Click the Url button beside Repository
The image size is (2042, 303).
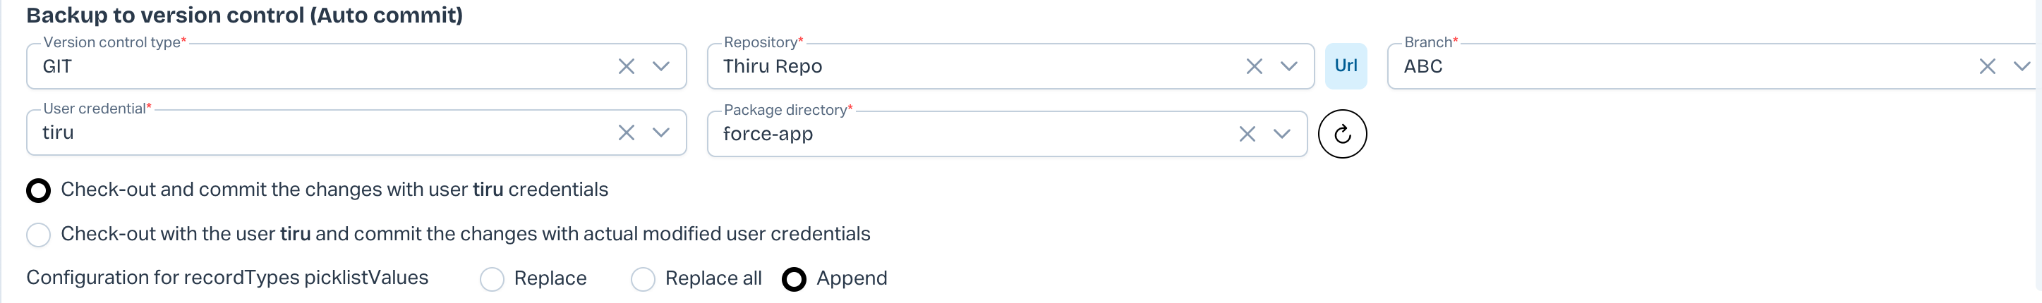click(1346, 66)
